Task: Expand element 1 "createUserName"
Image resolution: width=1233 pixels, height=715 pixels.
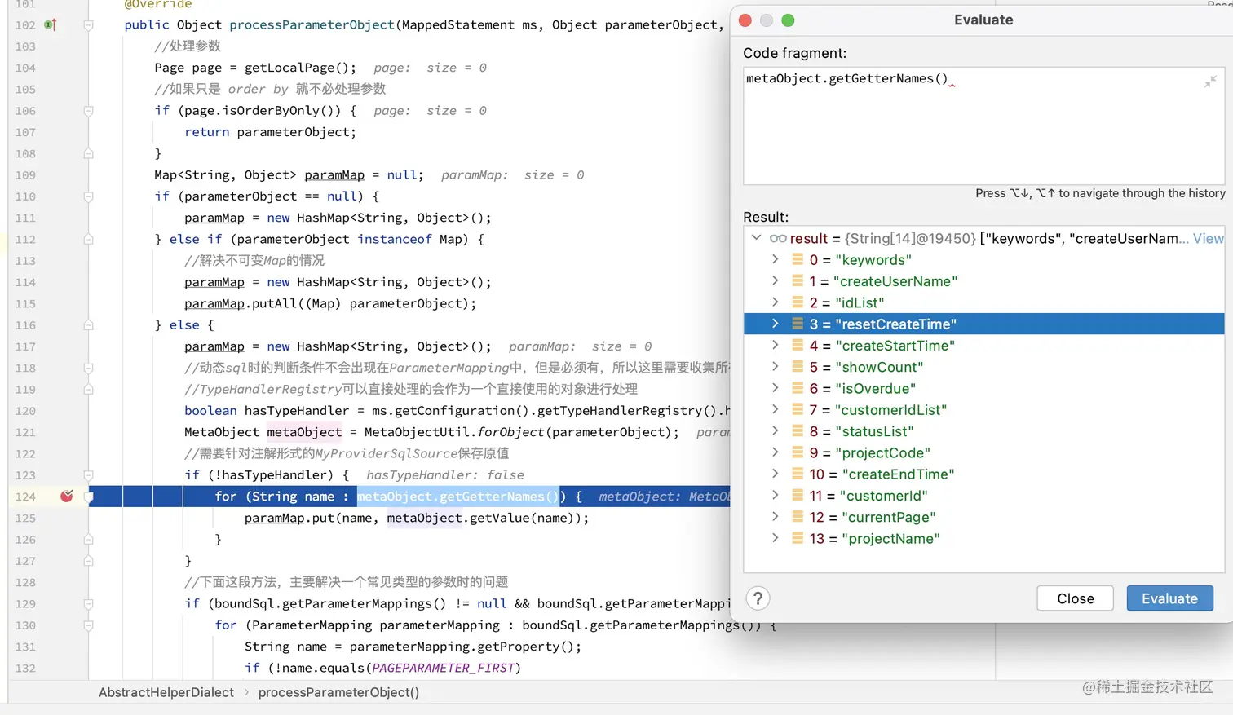Action: pos(775,280)
